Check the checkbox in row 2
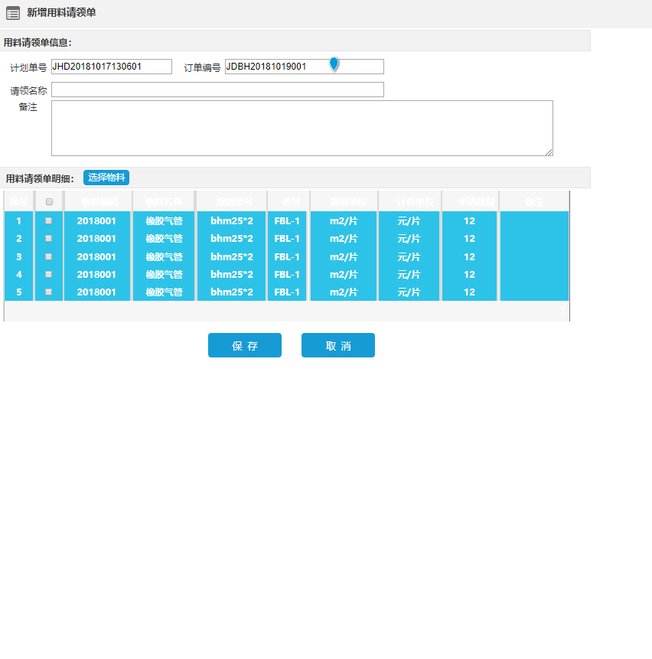652x659 pixels. [x=49, y=238]
